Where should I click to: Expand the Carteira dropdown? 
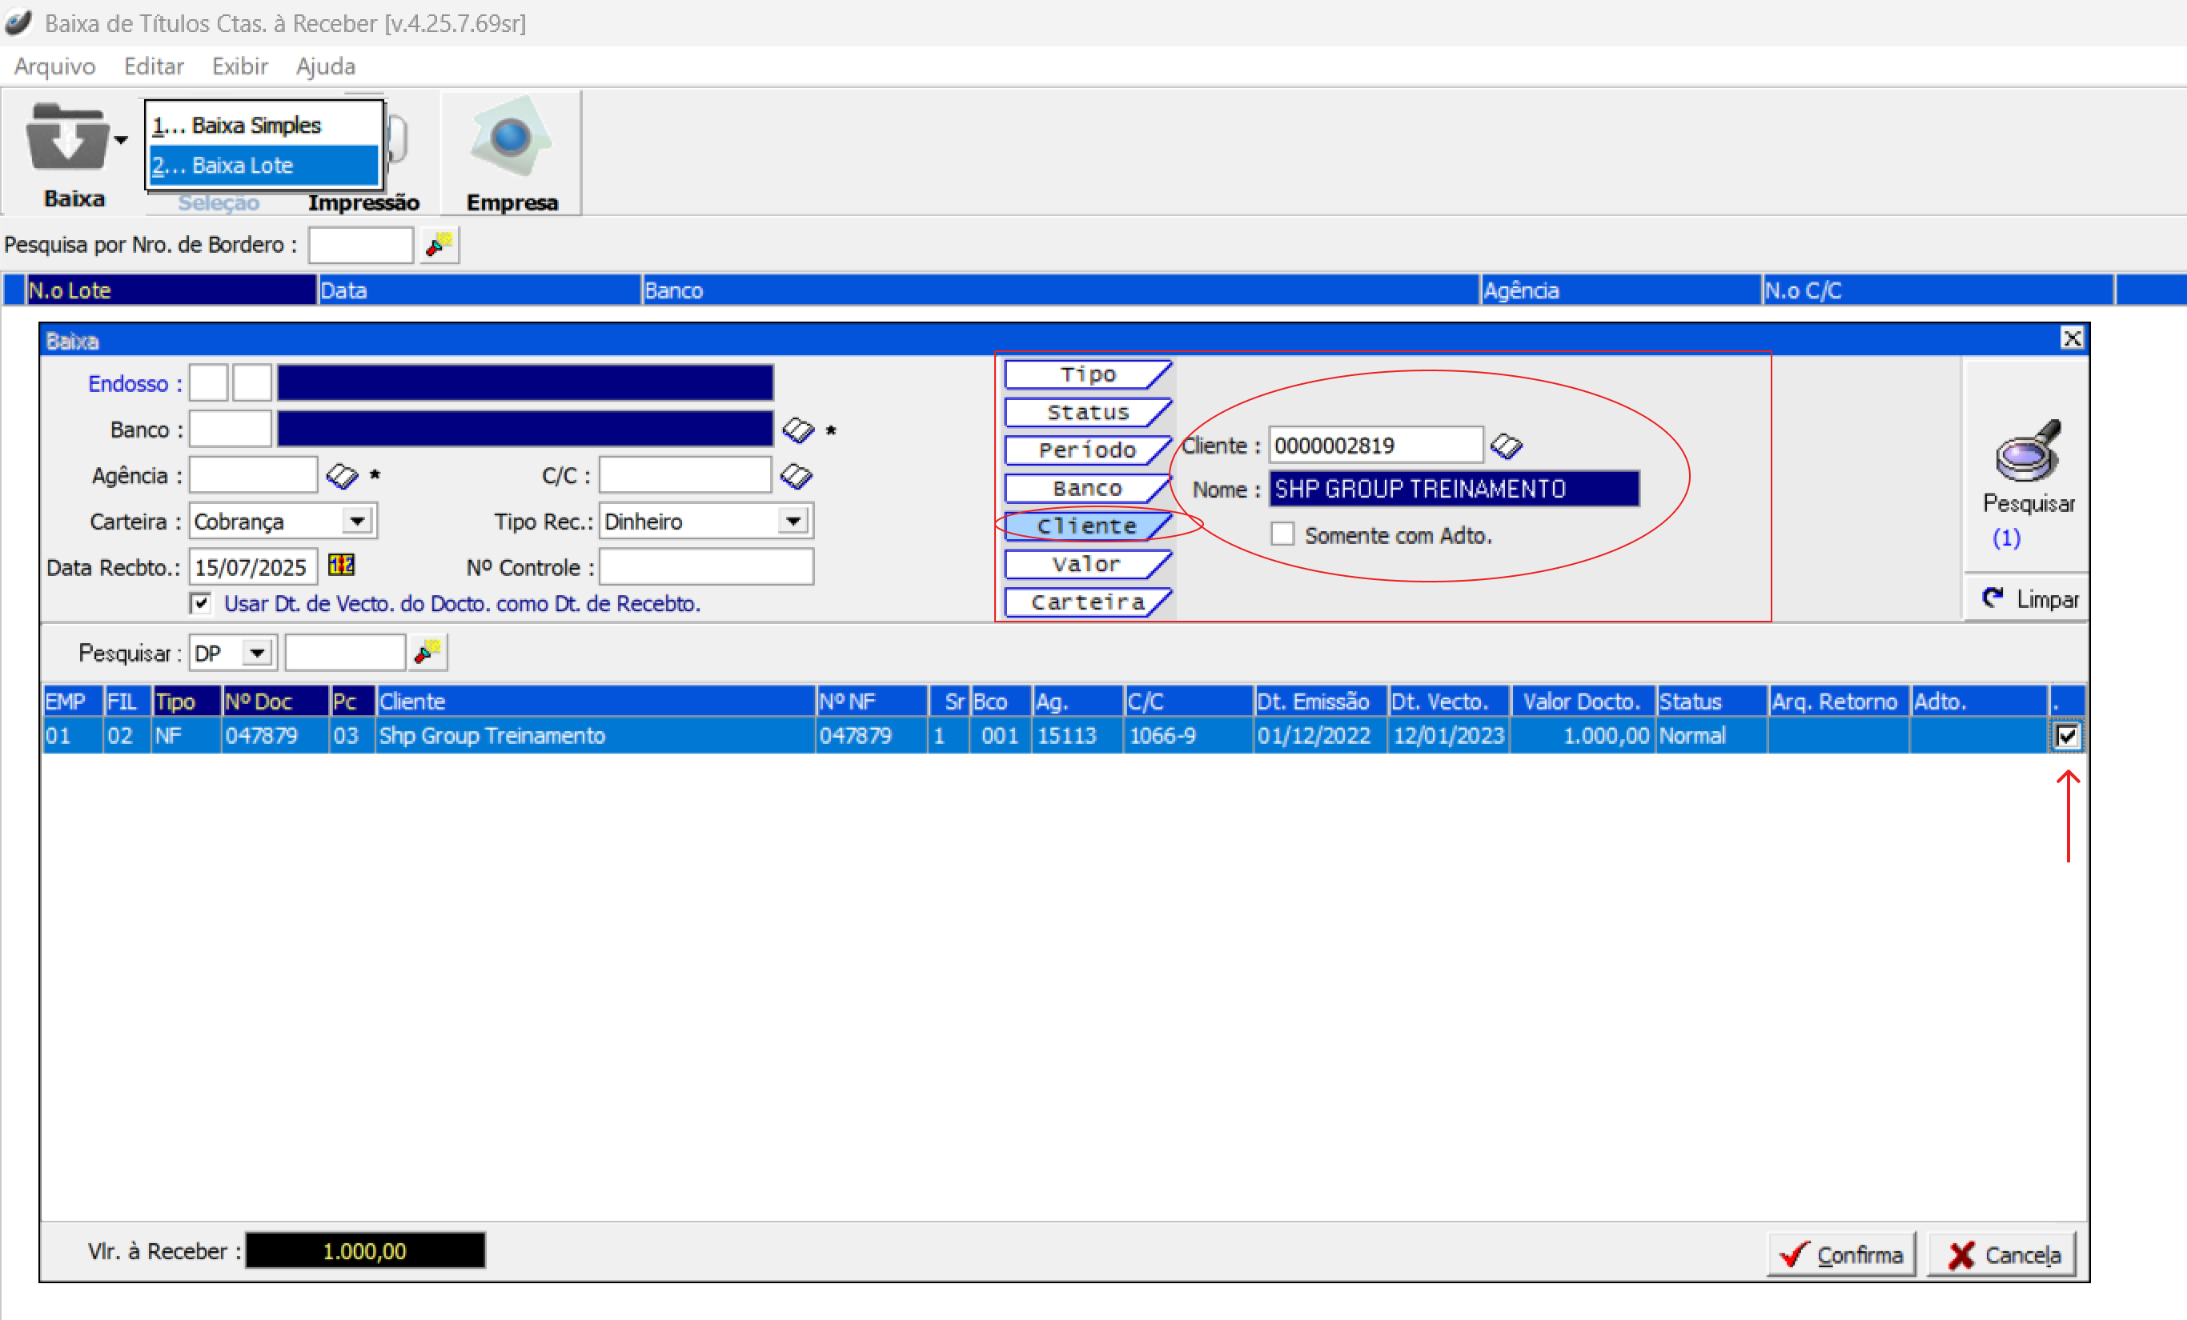coord(357,521)
